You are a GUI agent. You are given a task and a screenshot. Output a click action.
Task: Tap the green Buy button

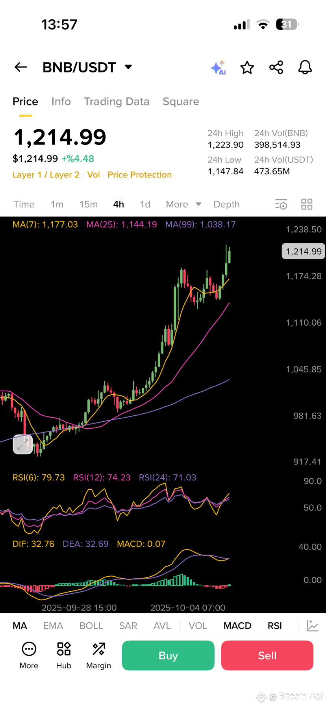168,655
